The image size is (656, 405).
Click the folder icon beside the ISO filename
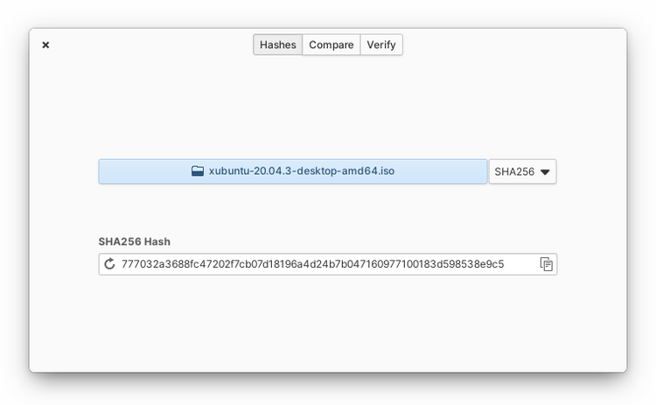(198, 171)
